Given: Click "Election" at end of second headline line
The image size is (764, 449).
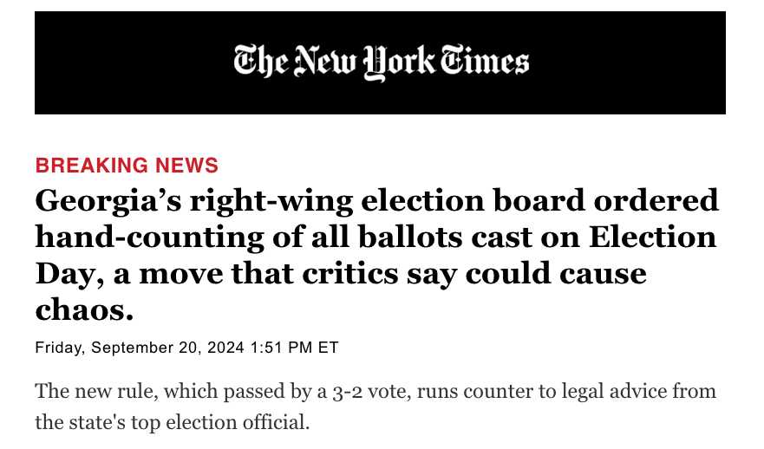Looking at the screenshot, I should (x=652, y=237).
